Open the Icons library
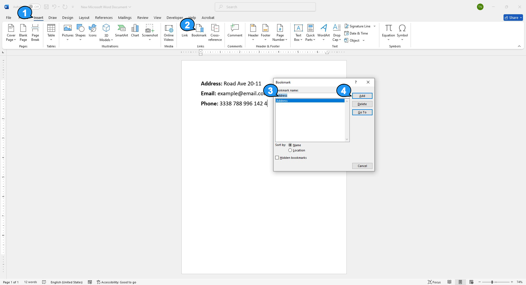Image resolution: width=526 pixels, height=285 pixels. [x=93, y=31]
